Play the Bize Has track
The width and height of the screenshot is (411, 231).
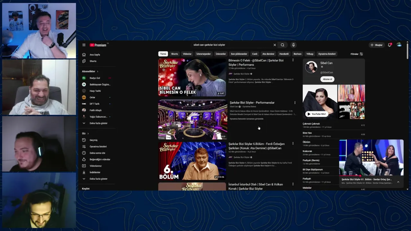point(334,134)
